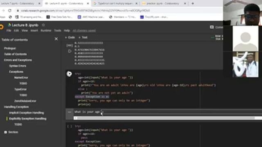Add a section with '+ Section' button
This screenshot has height=147, width=262.
[x=11, y=132]
